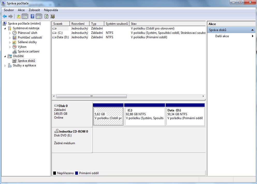This screenshot has width=257, height=184.
Task: Click the disk settings icon in toolbar
Action: 53,16
